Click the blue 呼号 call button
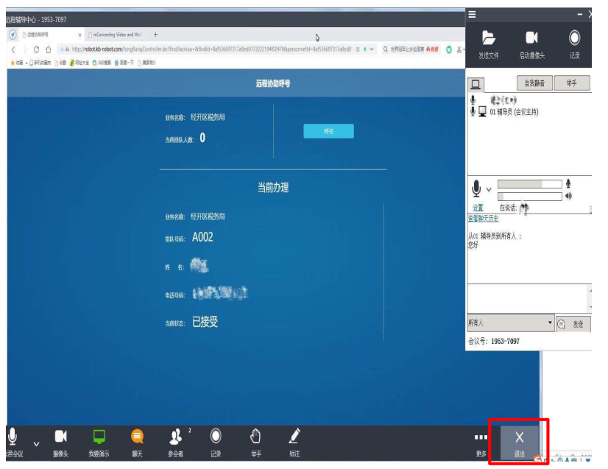Screen dimensions: 608x469 point(328,131)
